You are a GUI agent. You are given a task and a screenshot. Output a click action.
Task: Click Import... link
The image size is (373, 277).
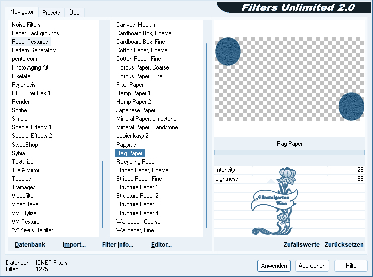click(x=74, y=245)
